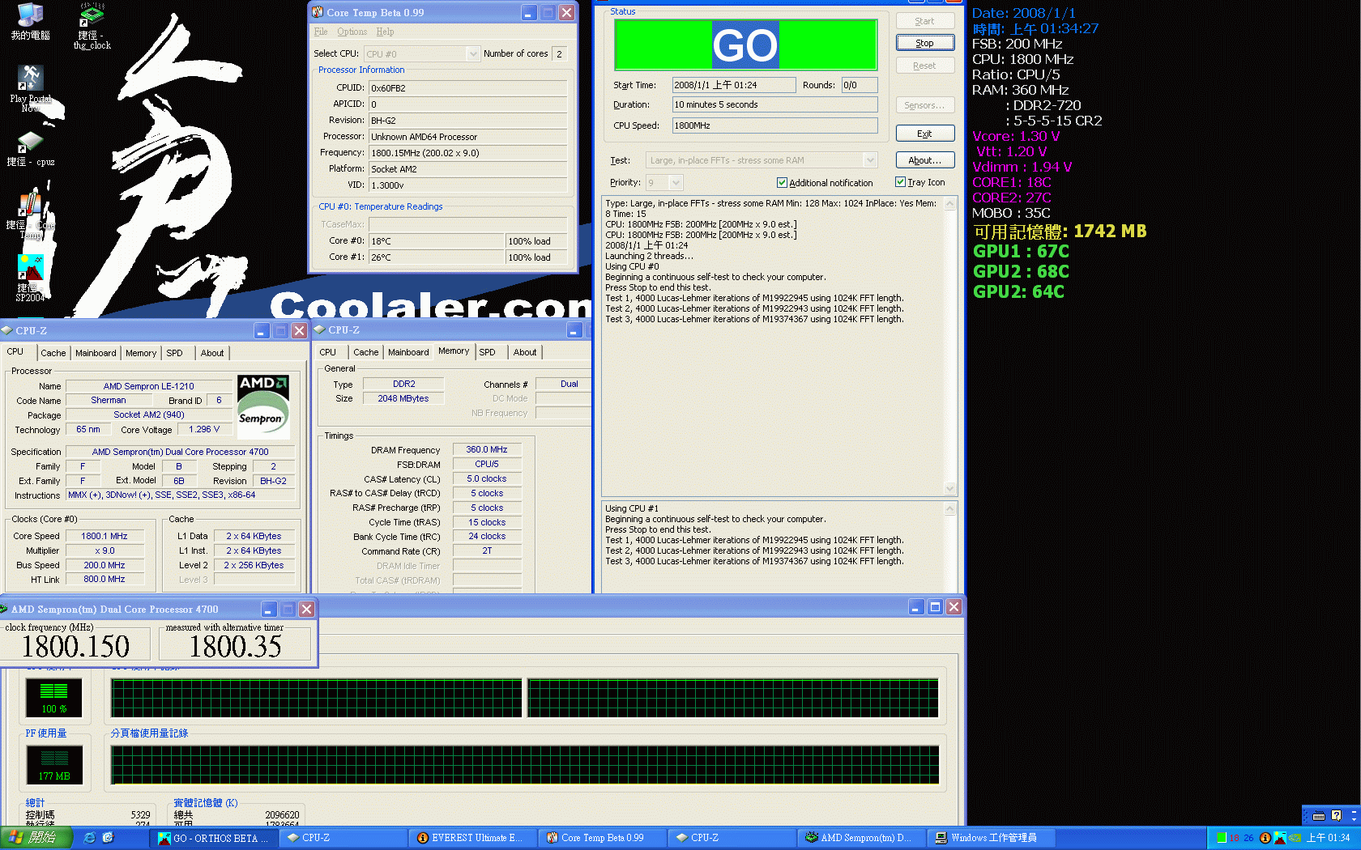This screenshot has height=850, width=1361.
Task: Open the Help menu in Core Temp
Action: pos(385,32)
